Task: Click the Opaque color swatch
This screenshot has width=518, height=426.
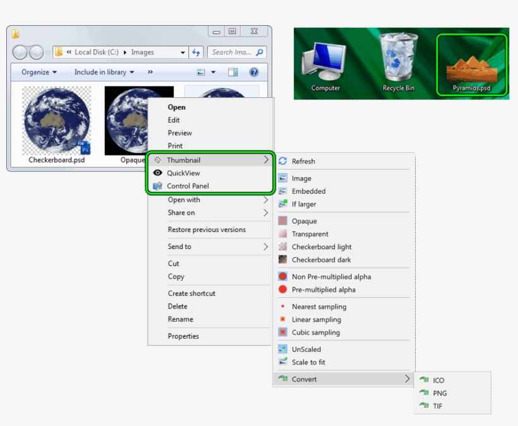Action: click(x=280, y=221)
